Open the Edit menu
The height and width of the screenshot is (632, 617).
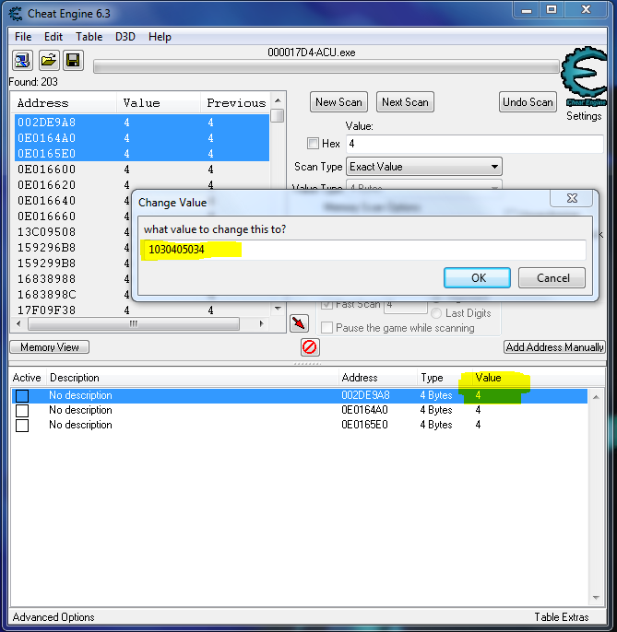(x=53, y=37)
